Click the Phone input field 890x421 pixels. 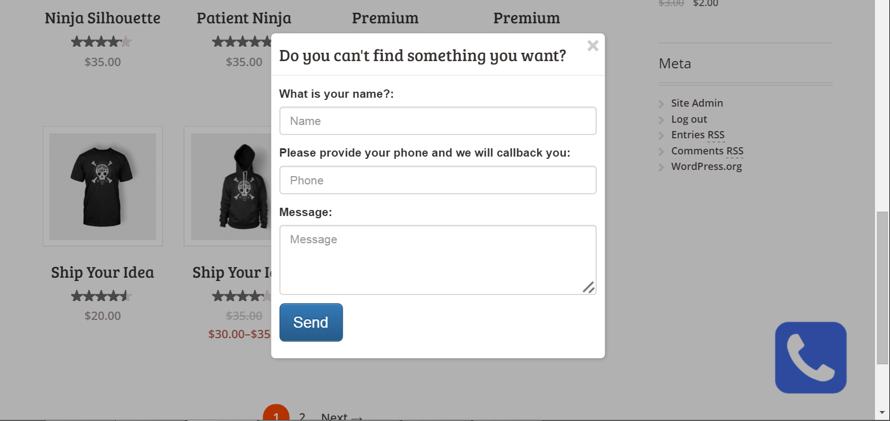(438, 180)
